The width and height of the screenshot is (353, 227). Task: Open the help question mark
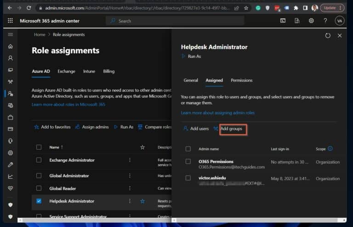click(x=325, y=21)
